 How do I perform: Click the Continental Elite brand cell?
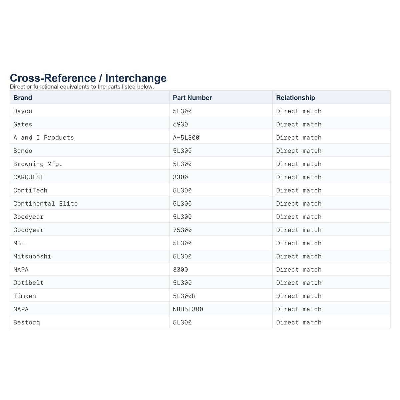(x=90, y=203)
